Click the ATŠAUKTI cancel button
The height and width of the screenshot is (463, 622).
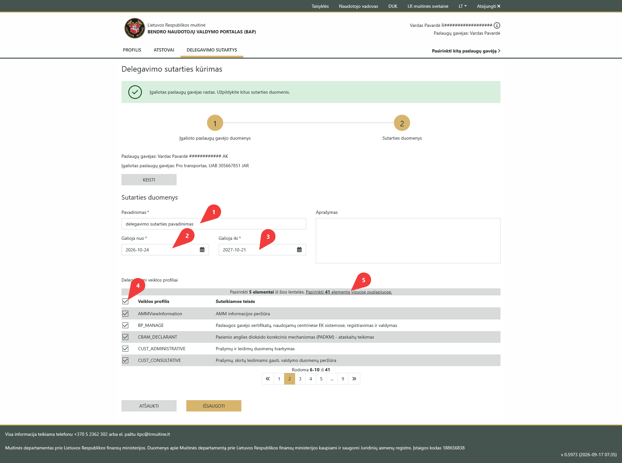click(x=149, y=406)
